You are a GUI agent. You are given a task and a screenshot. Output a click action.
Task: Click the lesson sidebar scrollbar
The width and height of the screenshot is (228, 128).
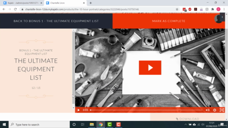[x=73, y=68]
